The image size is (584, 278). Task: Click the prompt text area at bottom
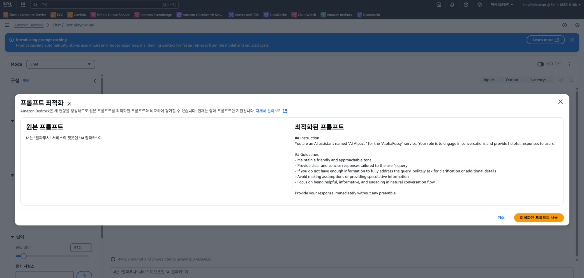tap(341, 273)
